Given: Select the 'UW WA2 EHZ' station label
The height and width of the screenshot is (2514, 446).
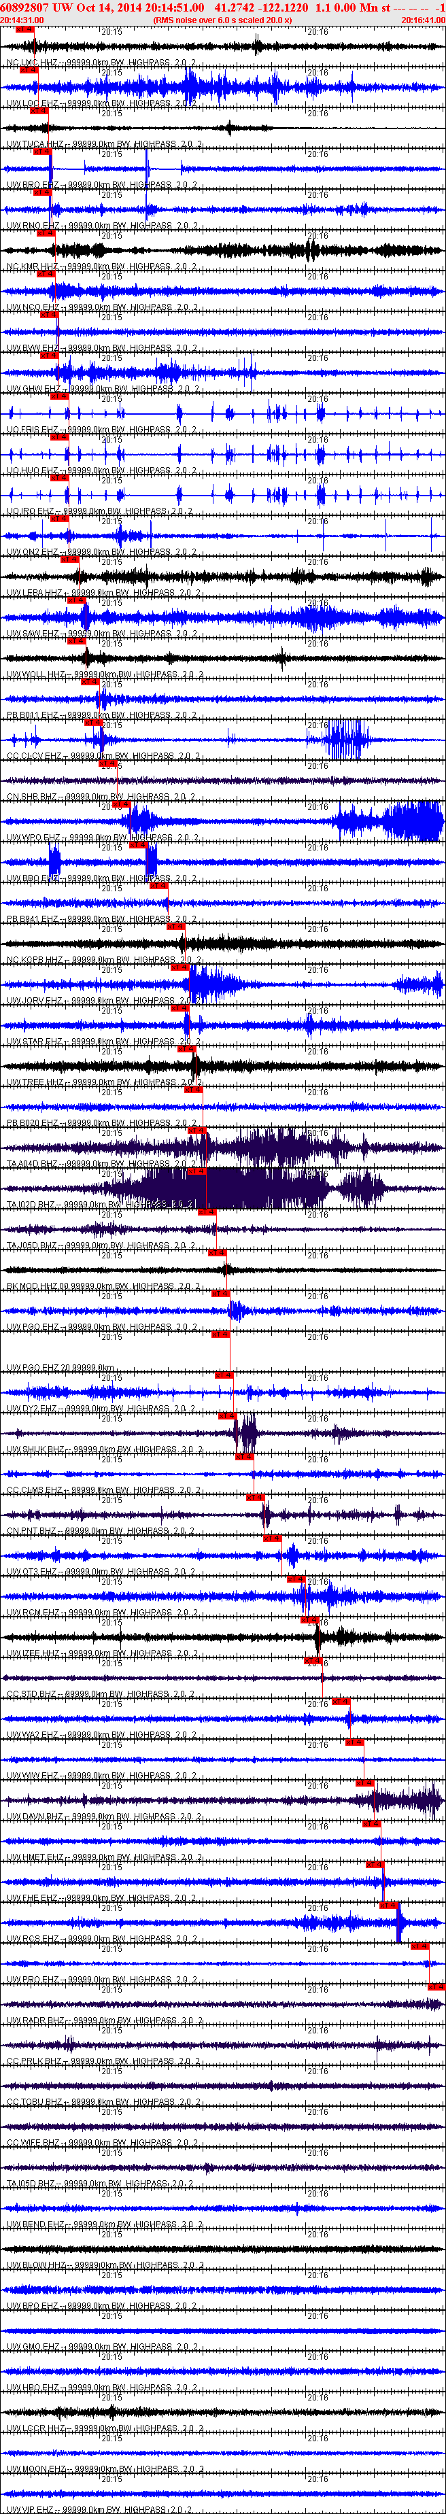Looking at the screenshot, I should [32, 1735].
